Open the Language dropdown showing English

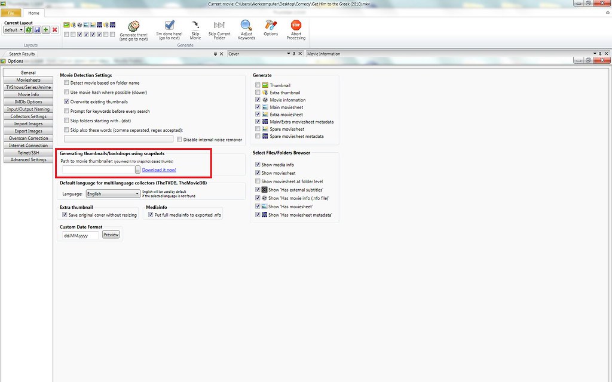113,194
